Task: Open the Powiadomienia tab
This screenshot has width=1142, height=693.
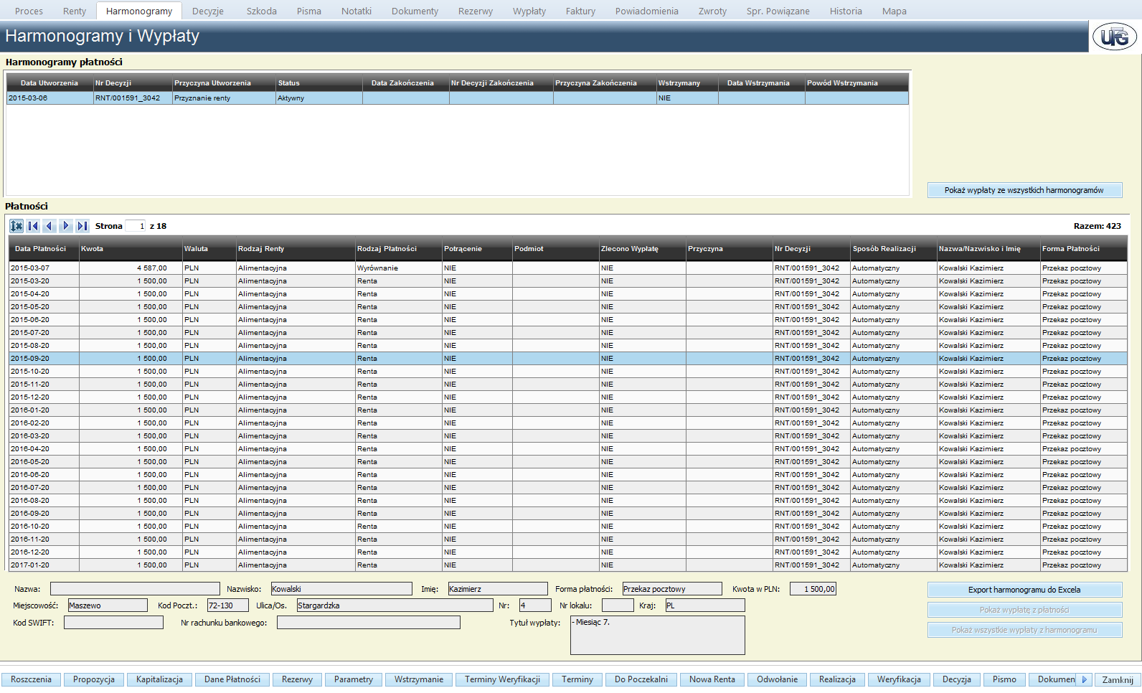Action: point(647,11)
